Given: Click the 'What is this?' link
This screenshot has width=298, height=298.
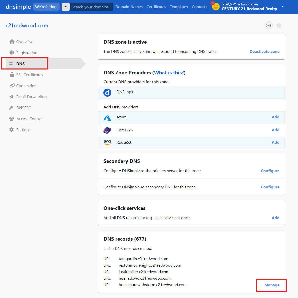Looking at the screenshot, I should click(x=169, y=73).
